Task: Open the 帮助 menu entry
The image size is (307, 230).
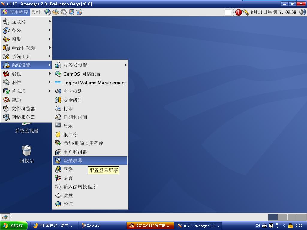Action: pyautogui.click(x=26, y=100)
